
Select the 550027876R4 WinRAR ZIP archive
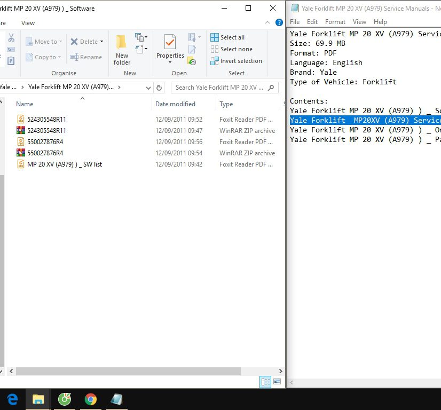pos(45,153)
